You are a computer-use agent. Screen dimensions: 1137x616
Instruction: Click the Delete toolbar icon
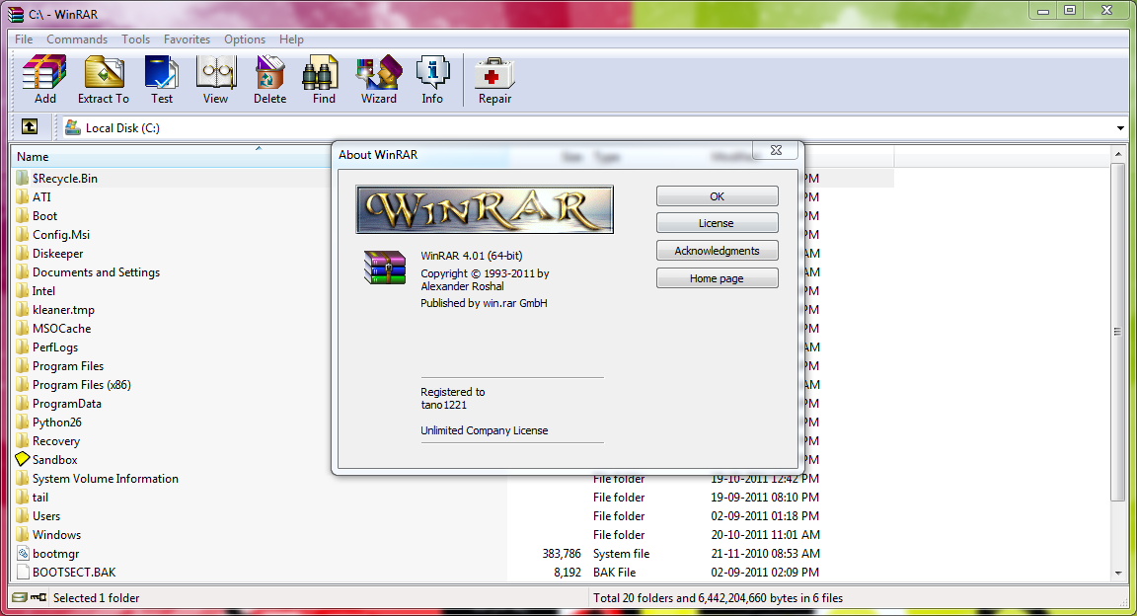[269, 72]
